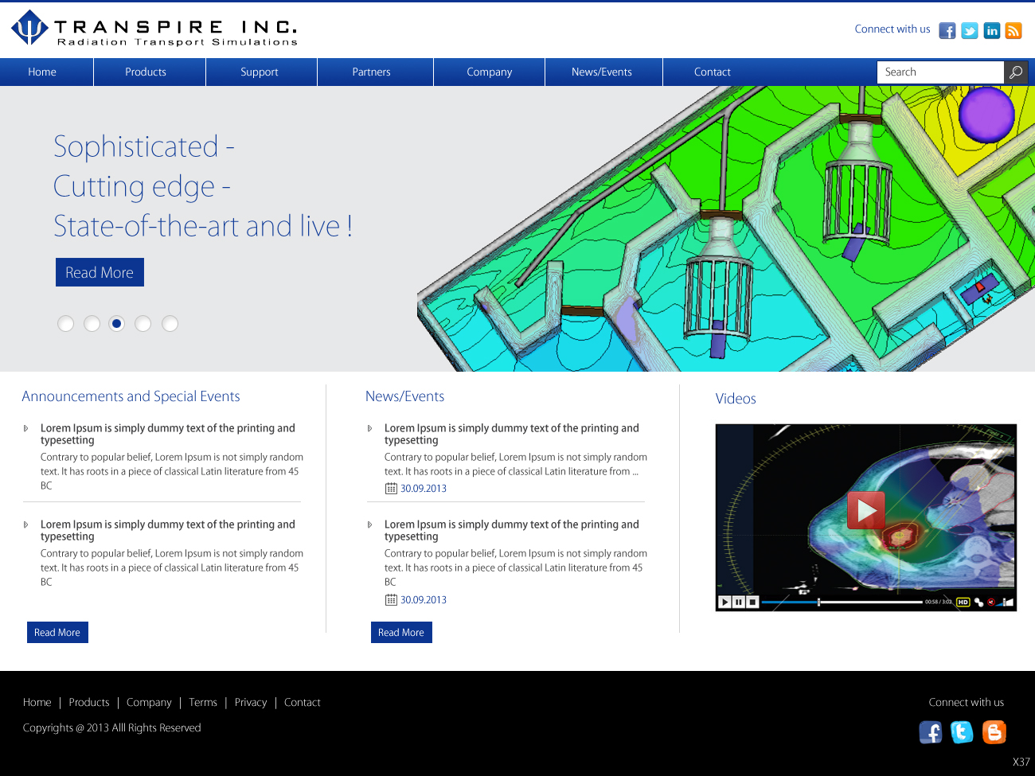Viewport: 1035px width, 776px height.
Task: Click the video progress bar handle
Action: pos(818,602)
